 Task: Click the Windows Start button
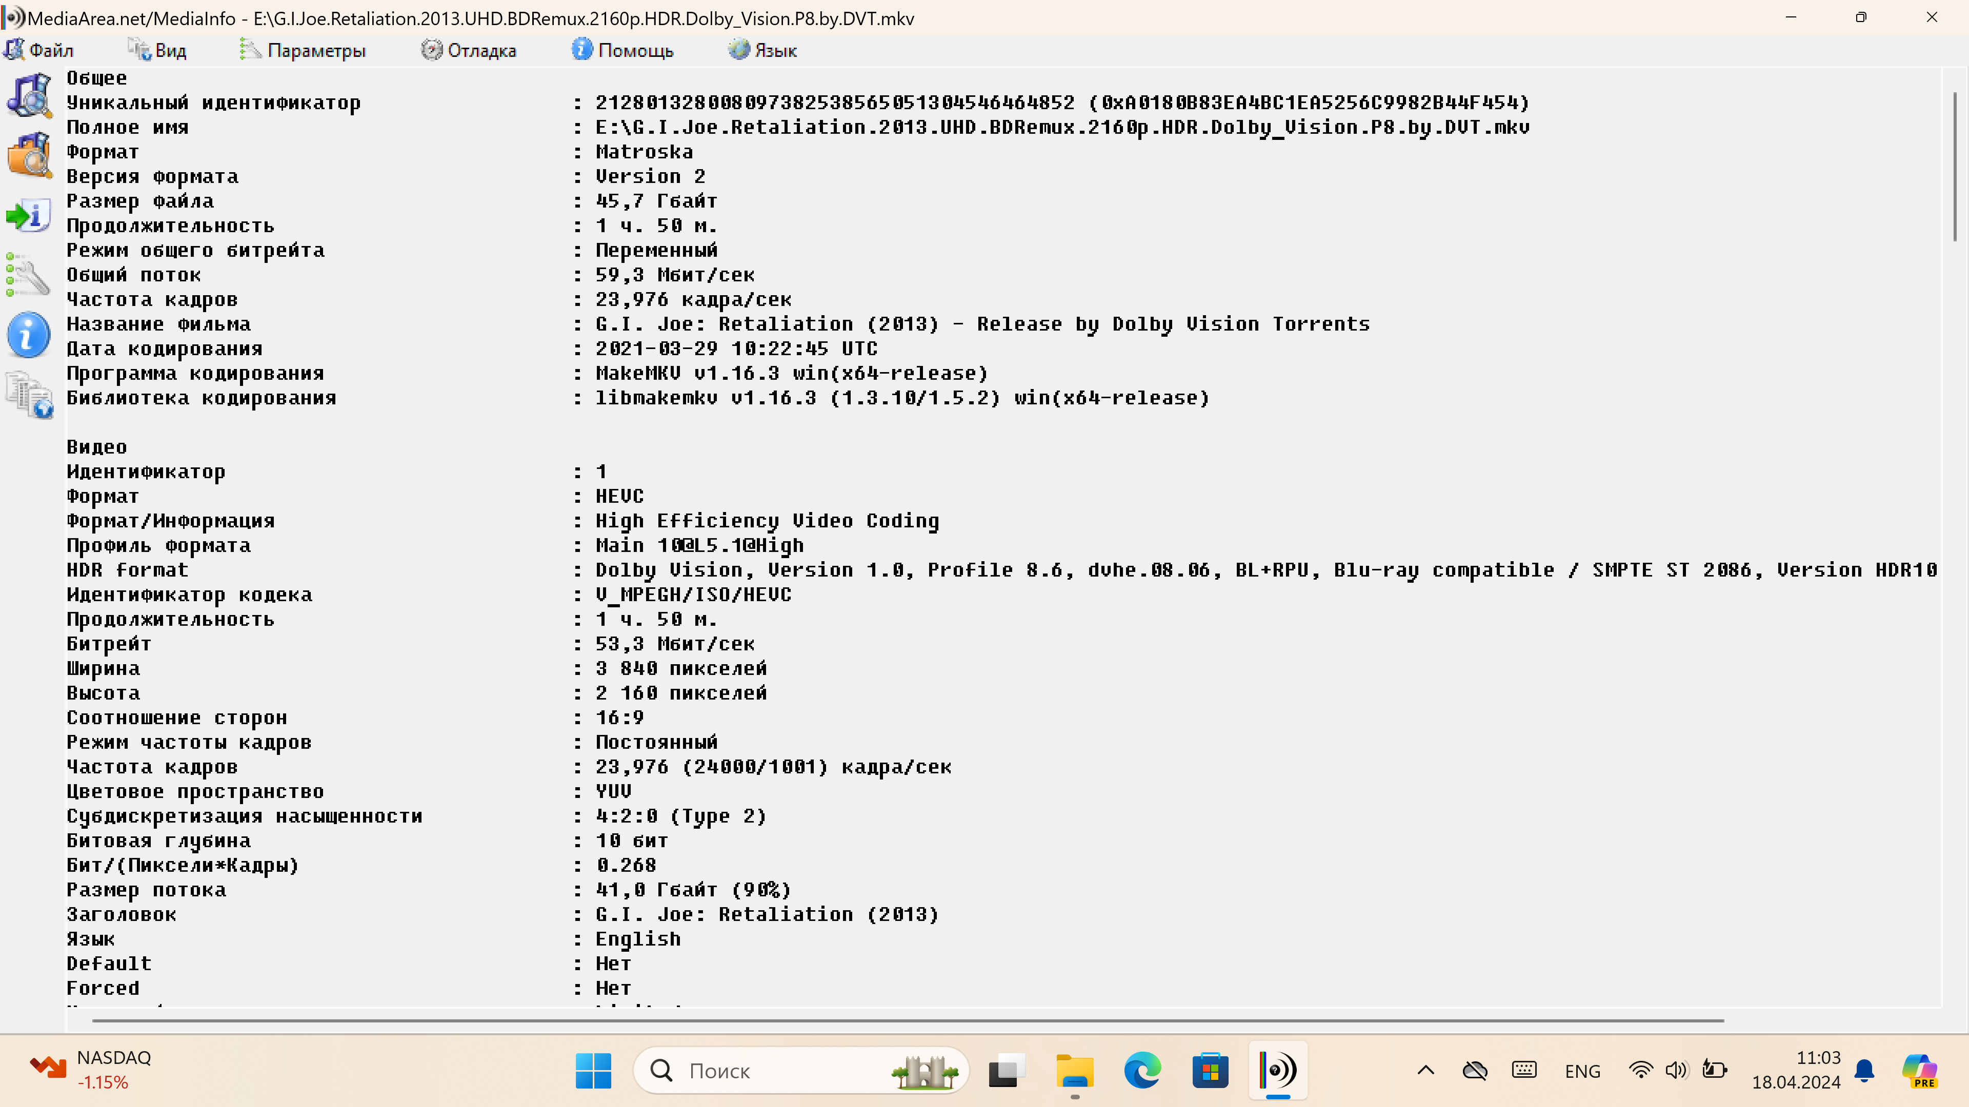point(593,1070)
